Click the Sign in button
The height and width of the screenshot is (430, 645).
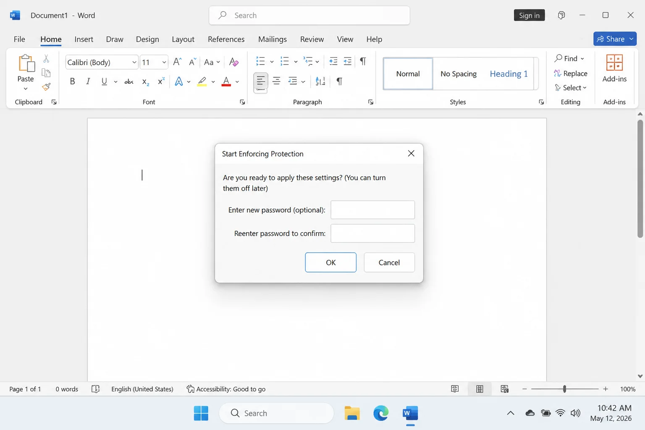pos(529,15)
